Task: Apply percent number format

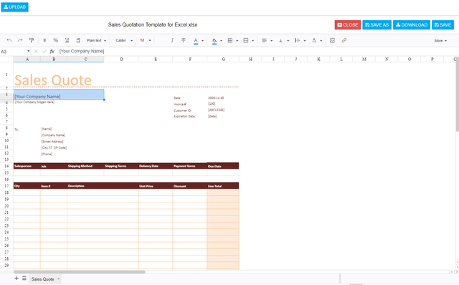Action: [x=56, y=40]
